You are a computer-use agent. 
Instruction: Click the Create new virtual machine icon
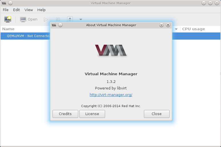(8, 19)
